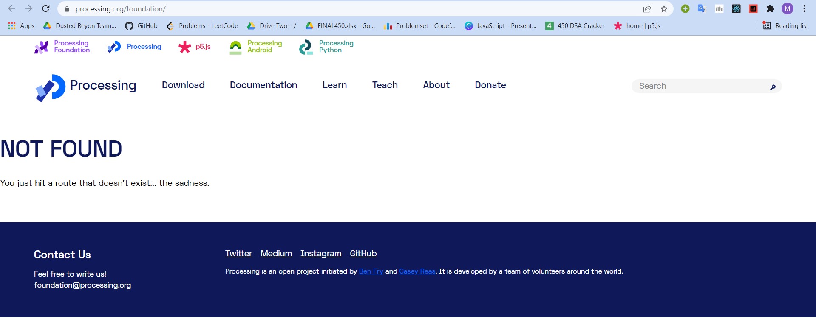Click the Contact Us heading

coord(62,255)
